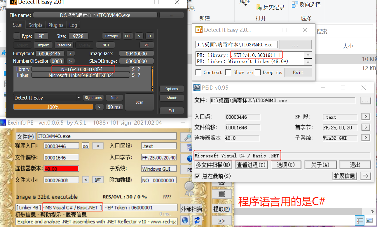The image size is (377, 227).
Task: Click the < button next to 入口区段 in Exeinfo PE
Action: click(x=98, y=146)
